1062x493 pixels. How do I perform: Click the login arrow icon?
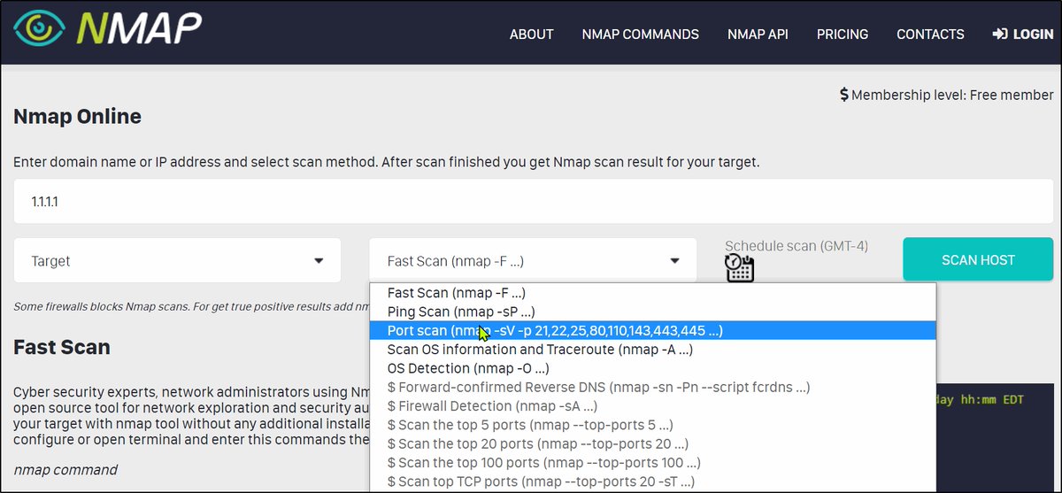[x=1000, y=35]
